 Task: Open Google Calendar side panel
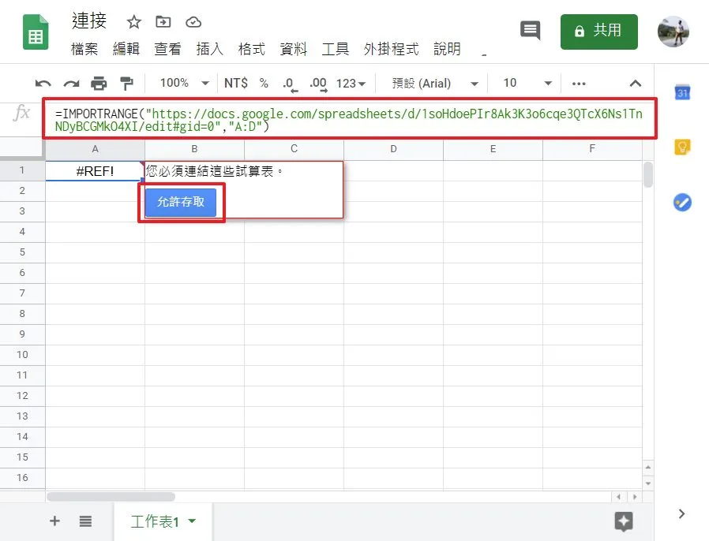click(x=682, y=92)
